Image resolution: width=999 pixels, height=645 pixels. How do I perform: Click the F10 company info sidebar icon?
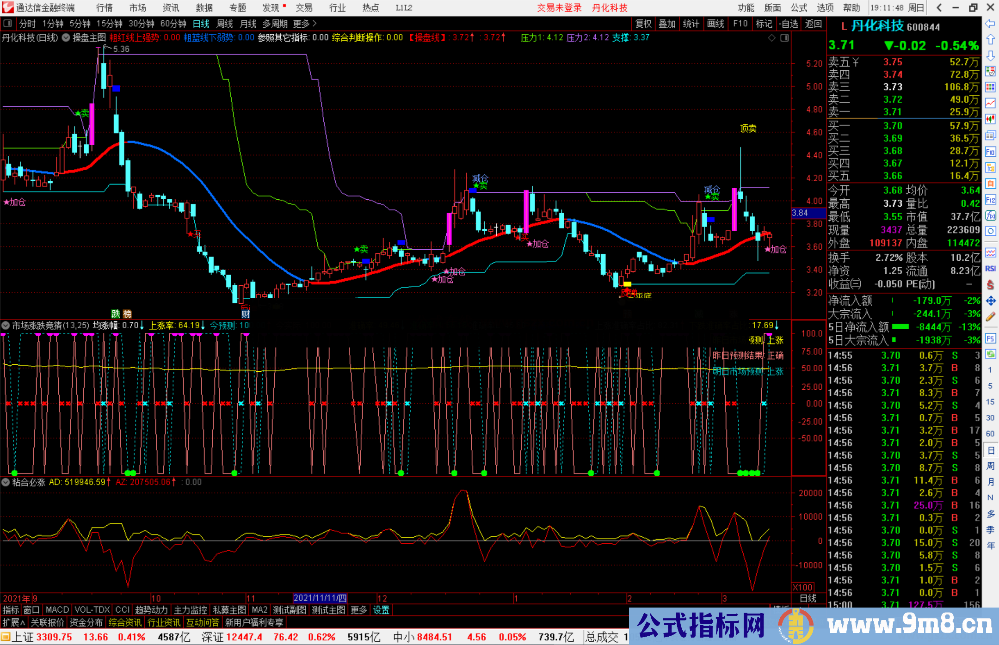click(x=990, y=152)
